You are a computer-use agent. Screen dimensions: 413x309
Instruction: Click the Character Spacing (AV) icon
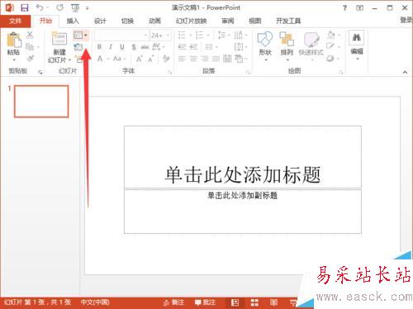156,46
